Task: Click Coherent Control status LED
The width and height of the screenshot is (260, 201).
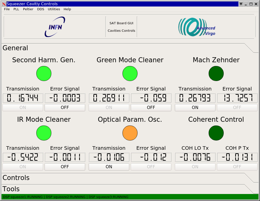Action: click(216, 133)
